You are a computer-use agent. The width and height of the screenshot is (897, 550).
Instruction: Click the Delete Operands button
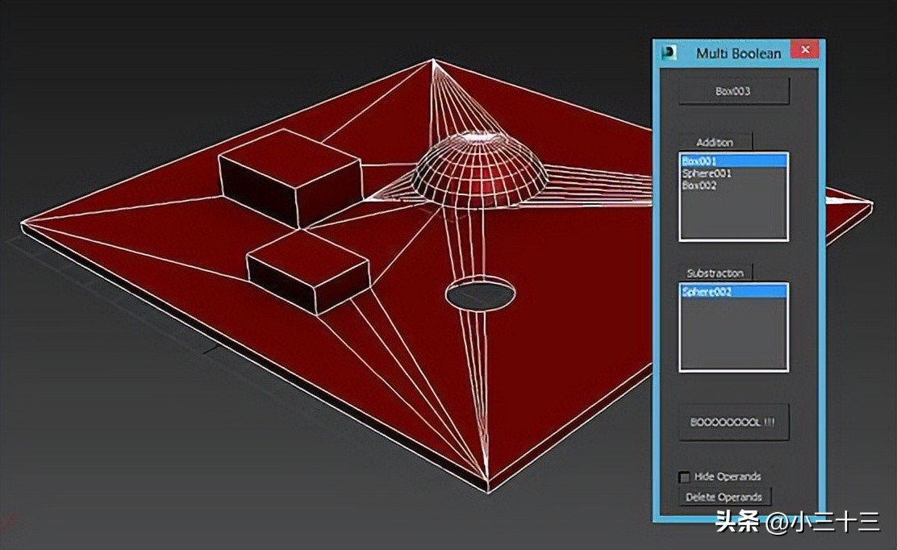point(724,497)
